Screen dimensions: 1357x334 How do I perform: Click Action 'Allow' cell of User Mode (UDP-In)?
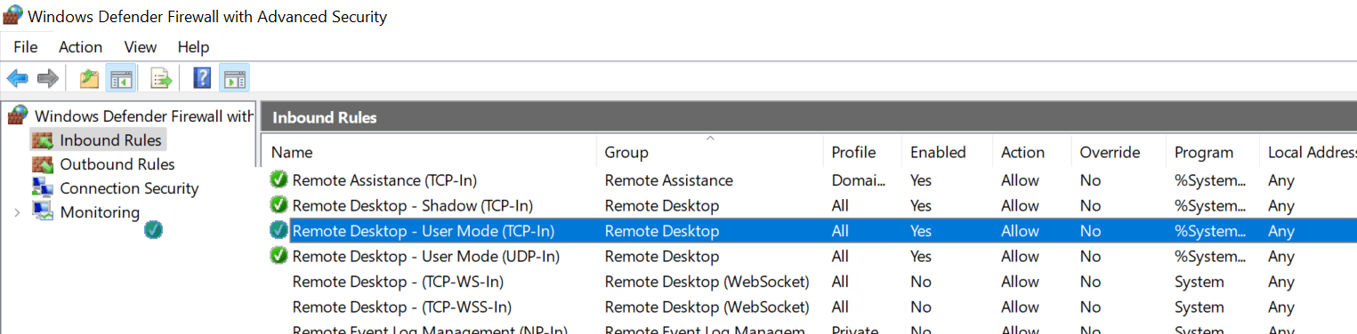[1020, 256]
